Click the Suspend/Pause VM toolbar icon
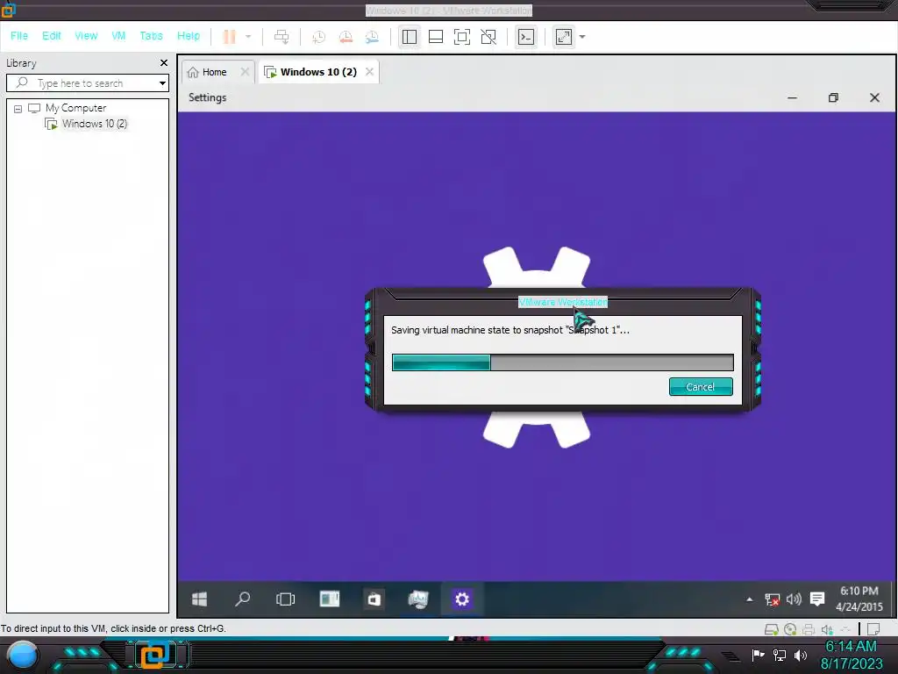This screenshot has width=898, height=674. pyautogui.click(x=229, y=37)
